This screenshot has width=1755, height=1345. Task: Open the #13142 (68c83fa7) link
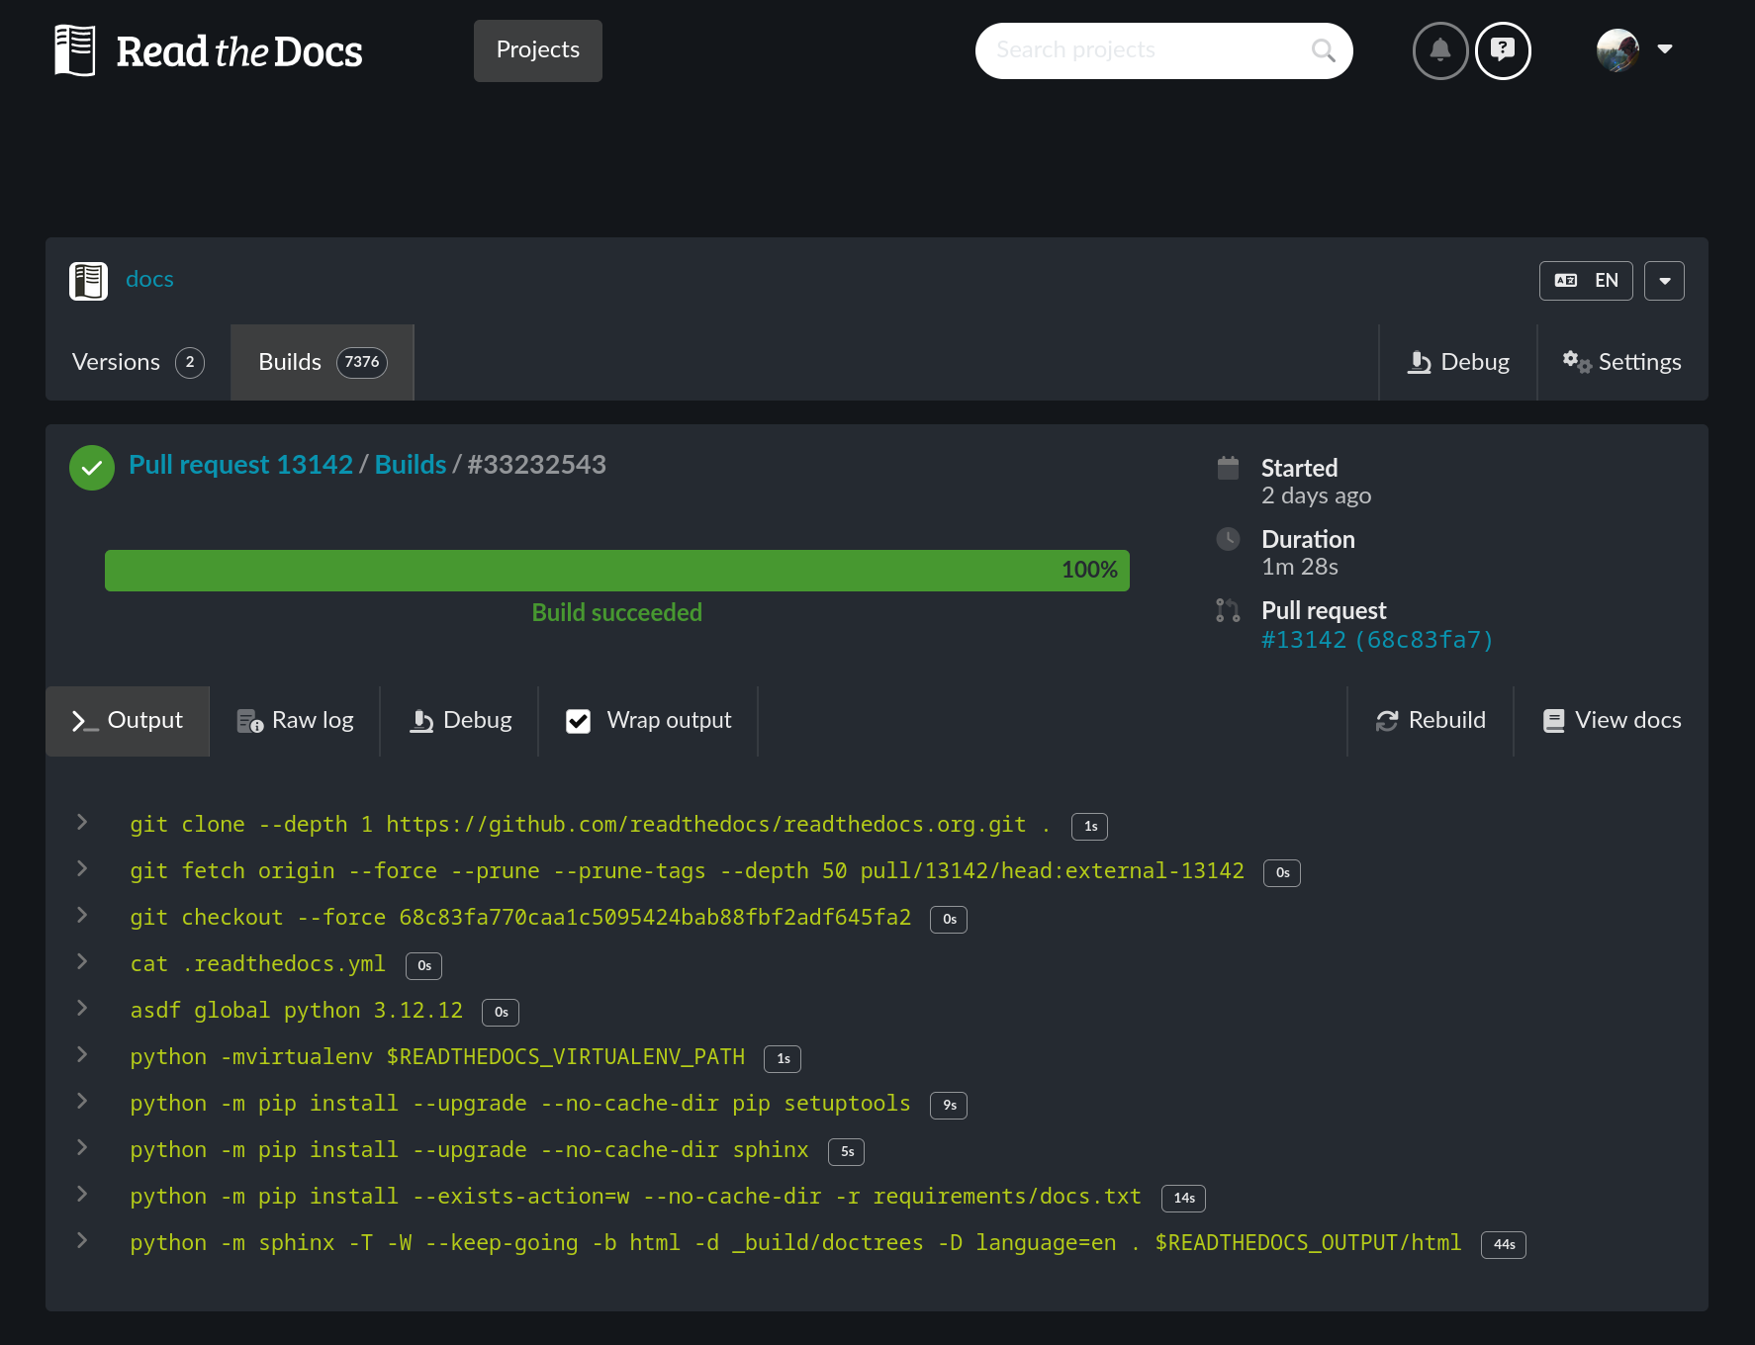pos(1377,640)
